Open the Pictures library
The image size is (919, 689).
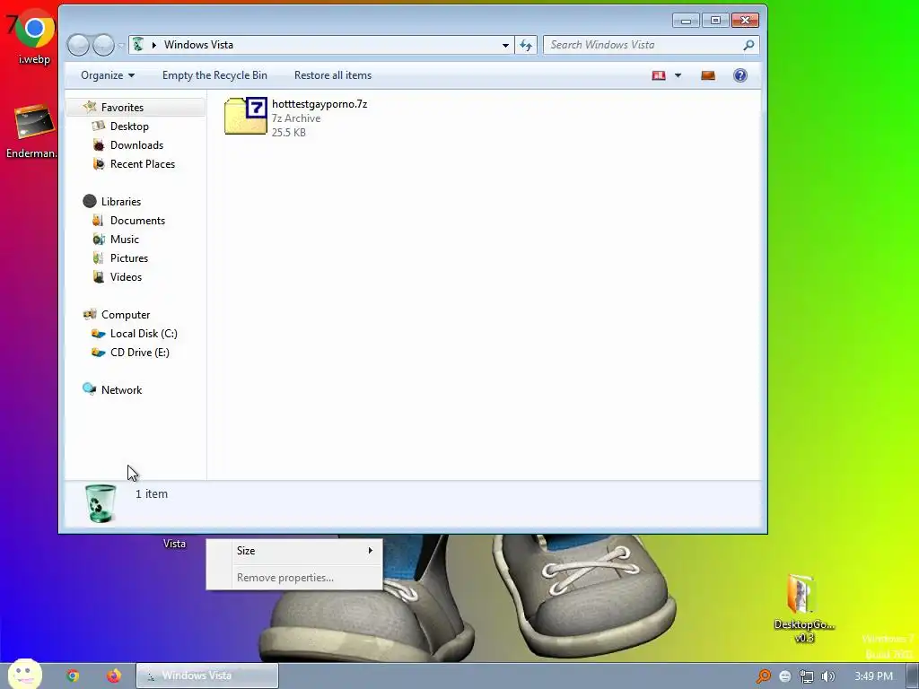tap(129, 257)
